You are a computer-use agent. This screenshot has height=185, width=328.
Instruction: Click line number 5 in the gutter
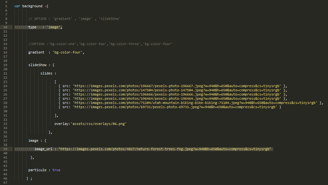tap(6, 6)
